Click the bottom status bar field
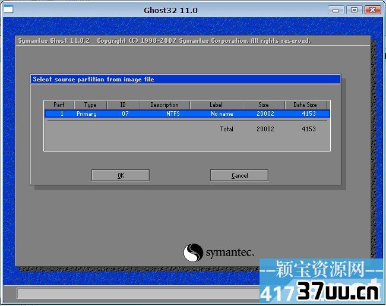 tap(138, 294)
